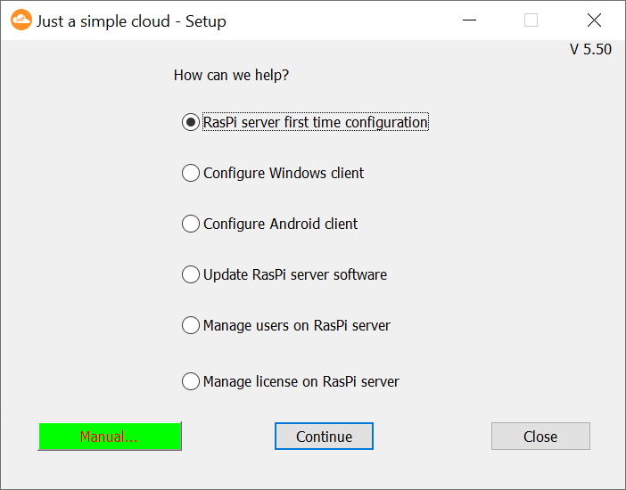Click the V 5.50 version label
The height and width of the screenshot is (490, 626).
590,50
